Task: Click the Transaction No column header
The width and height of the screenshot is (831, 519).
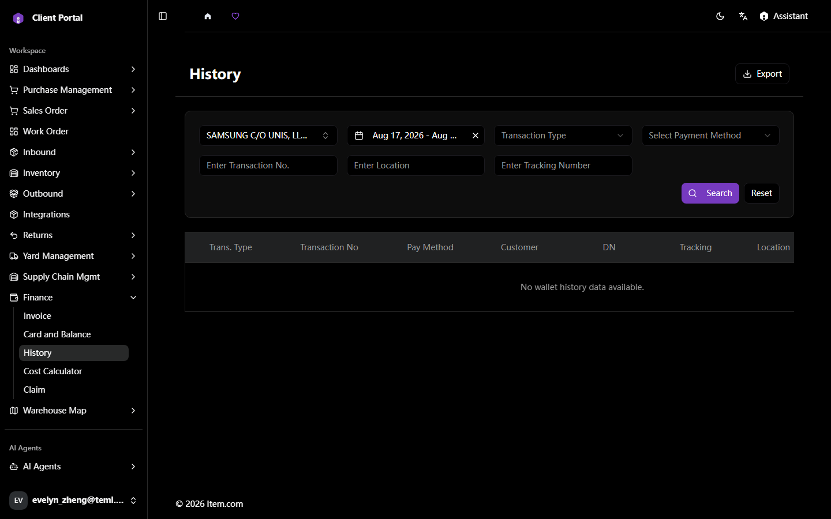Action: (329, 247)
